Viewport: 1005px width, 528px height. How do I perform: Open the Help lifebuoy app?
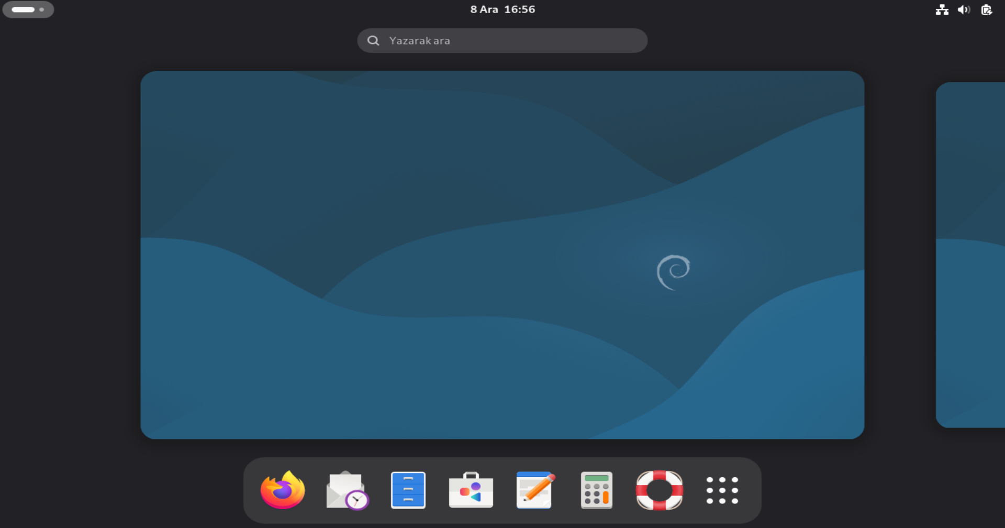point(659,490)
